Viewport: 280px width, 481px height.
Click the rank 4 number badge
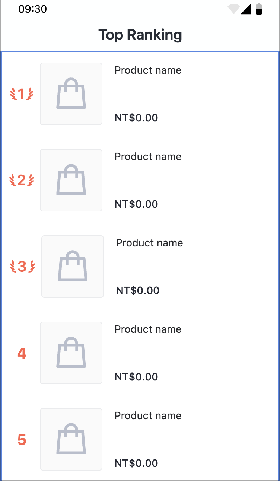click(22, 353)
